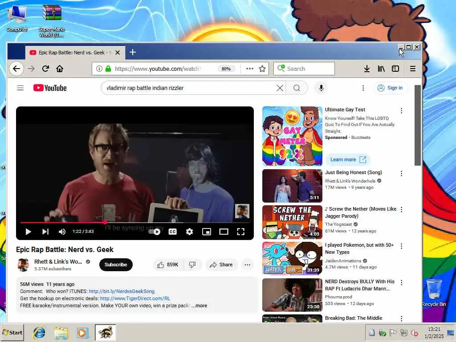Click Learn more on the sponsored ad
This screenshot has width=456, height=342.
(347, 160)
